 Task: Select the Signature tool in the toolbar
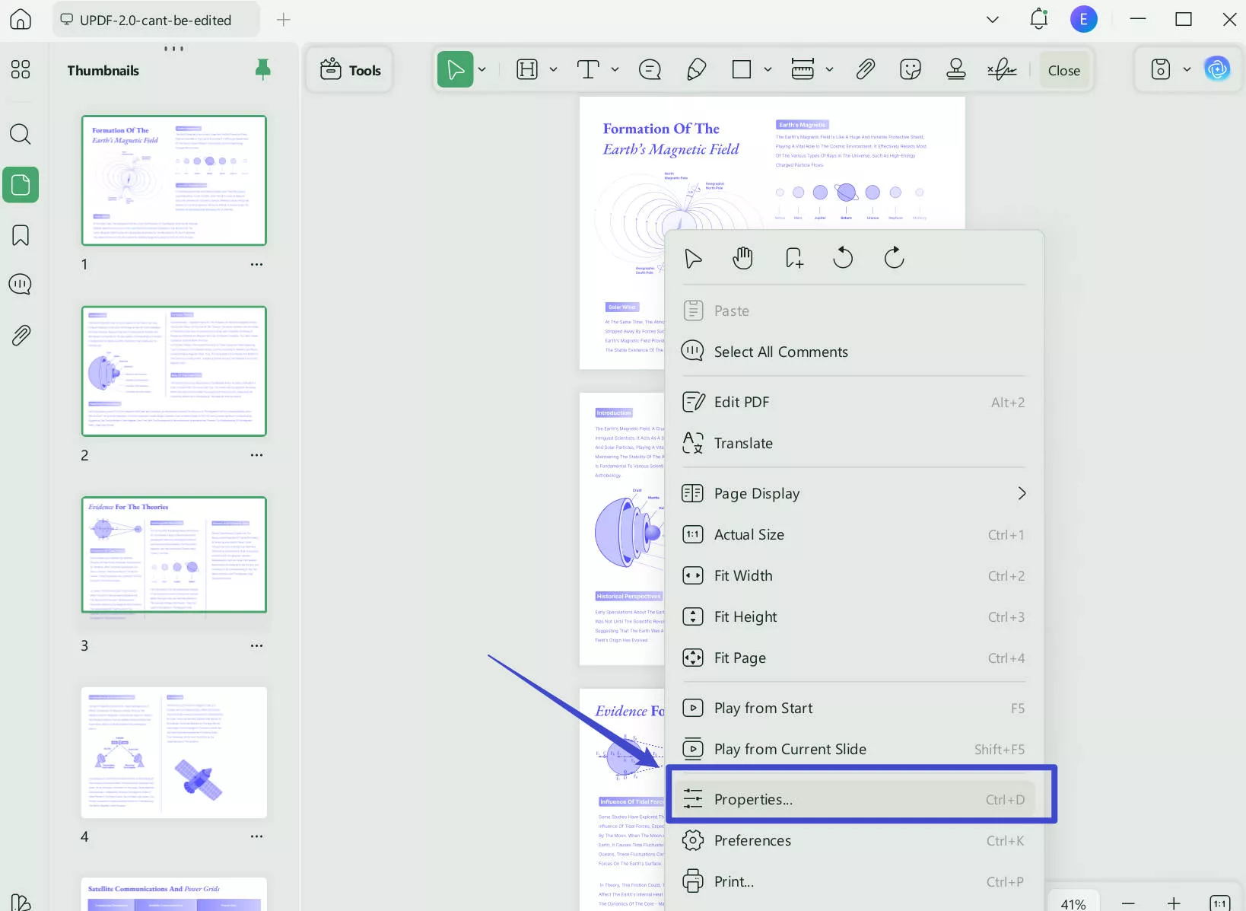pyautogui.click(x=1000, y=69)
